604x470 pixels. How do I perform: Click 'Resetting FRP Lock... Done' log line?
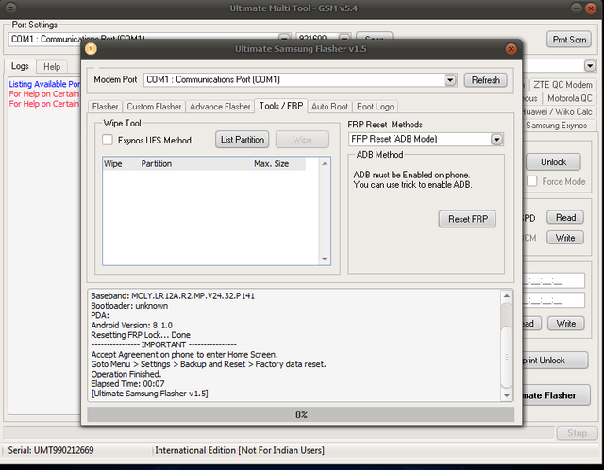coord(141,335)
